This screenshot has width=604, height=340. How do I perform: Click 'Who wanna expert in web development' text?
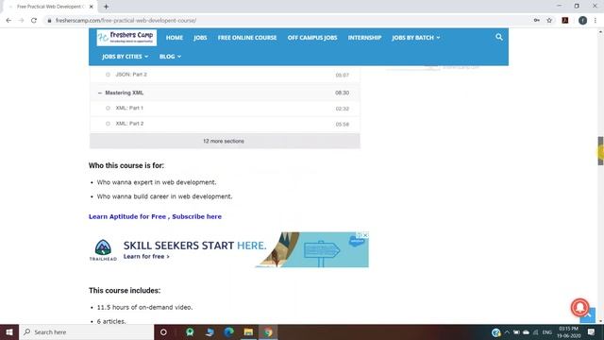tap(157, 182)
